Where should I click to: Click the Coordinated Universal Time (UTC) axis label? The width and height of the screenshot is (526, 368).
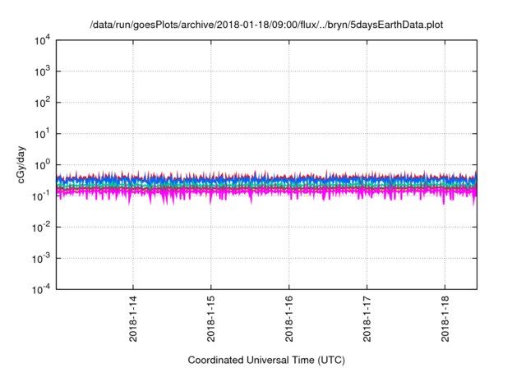[x=266, y=360]
